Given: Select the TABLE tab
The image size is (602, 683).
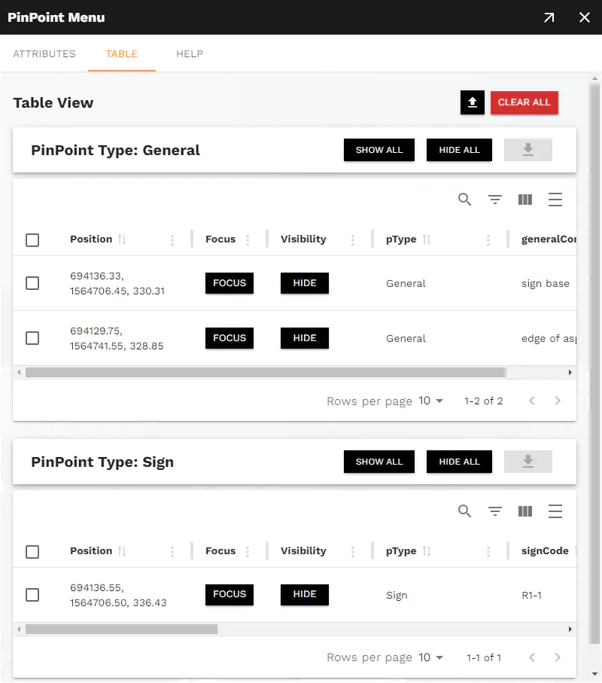Looking at the screenshot, I should tap(122, 54).
